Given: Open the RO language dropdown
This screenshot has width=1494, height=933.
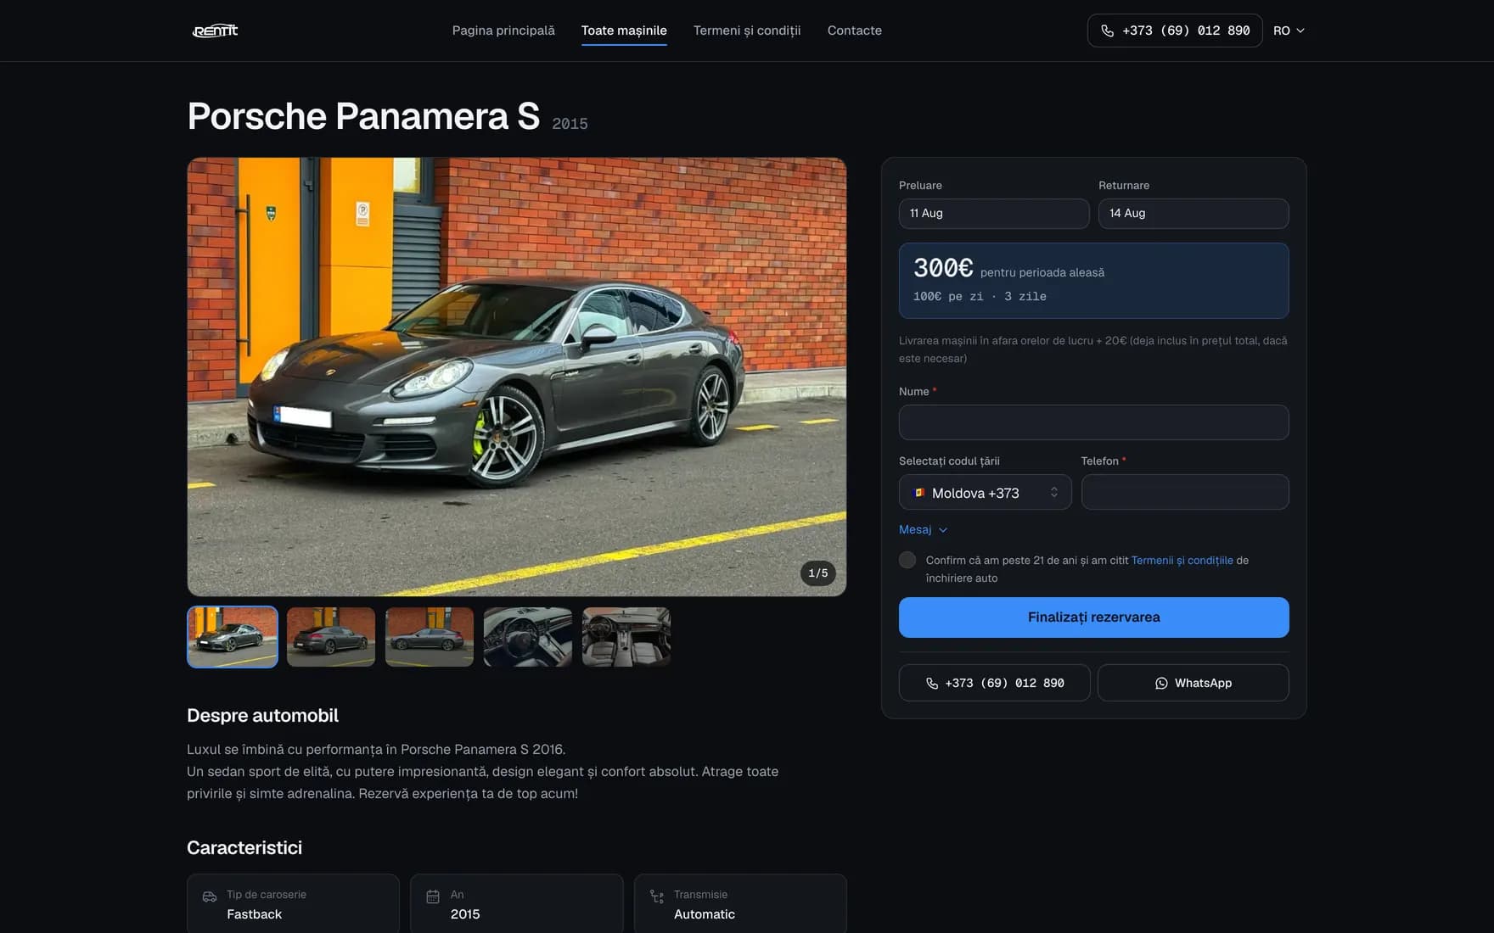Looking at the screenshot, I should (1289, 31).
